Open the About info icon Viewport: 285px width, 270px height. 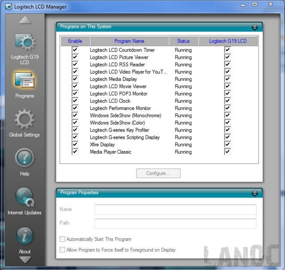coord(25,236)
